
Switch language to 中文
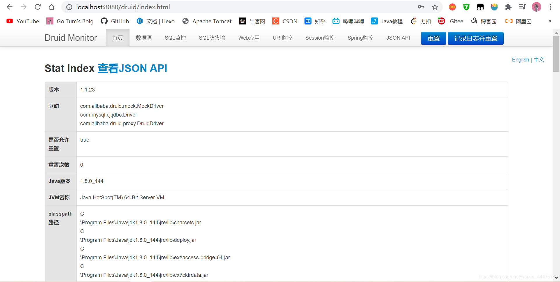pos(539,60)
